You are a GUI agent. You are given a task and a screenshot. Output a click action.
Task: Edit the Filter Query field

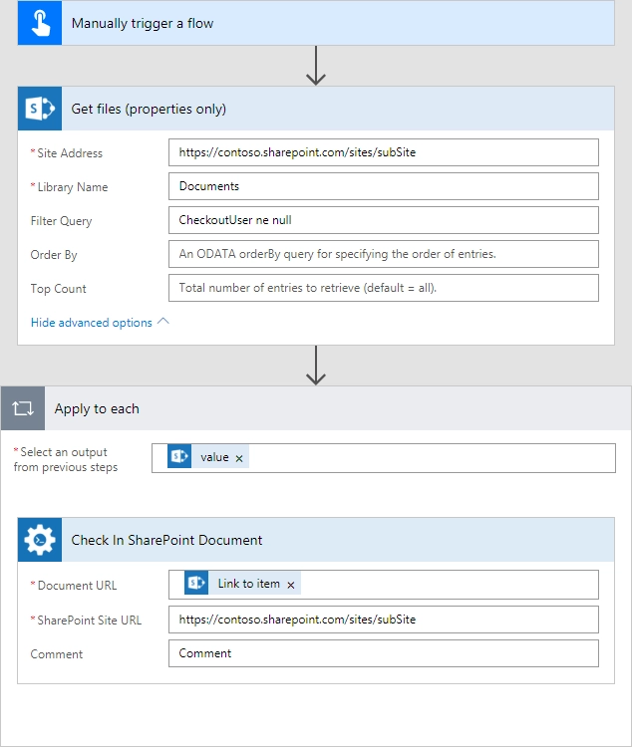(x=384, y=220)
